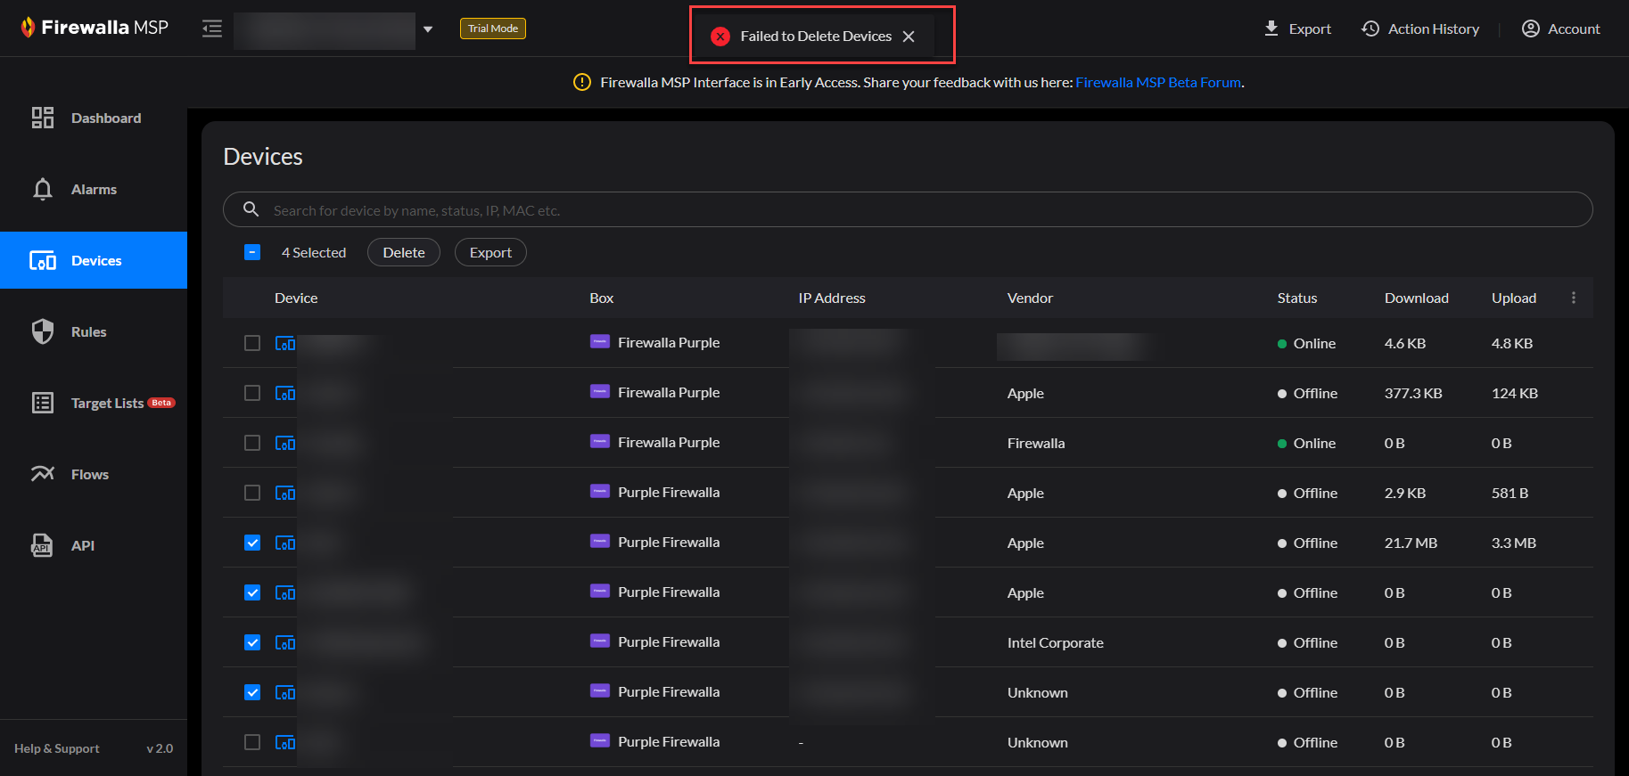Open the Alarms section in sidebar
Viewport: 1629px width, 776px height.
coord(94,189)
